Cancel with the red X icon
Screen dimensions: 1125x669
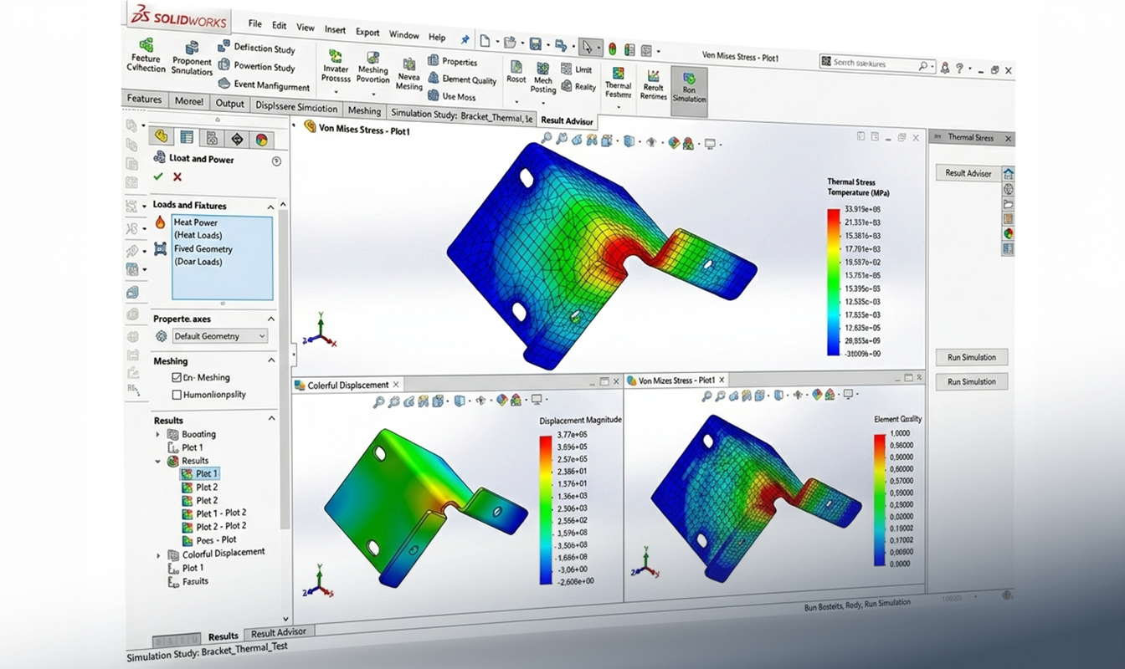[x=177, y=176]
